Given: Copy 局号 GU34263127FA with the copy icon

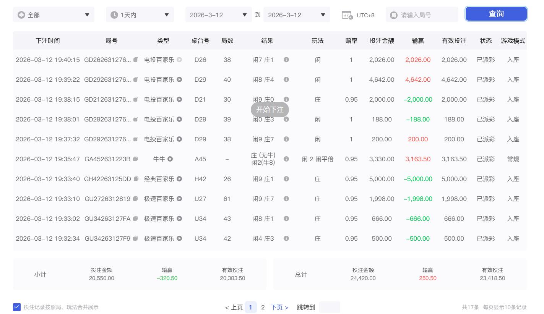Looking at the screenshot, I should 136,219.
